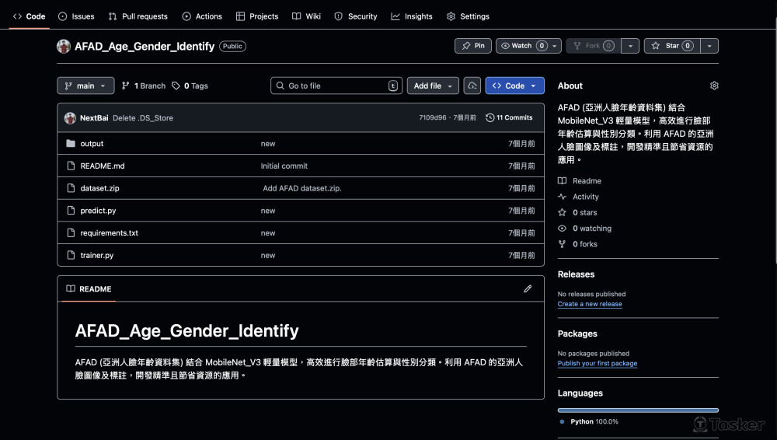Open repository Settings tab
This screenshot has width=777, height=440.
tap(468, 16)
